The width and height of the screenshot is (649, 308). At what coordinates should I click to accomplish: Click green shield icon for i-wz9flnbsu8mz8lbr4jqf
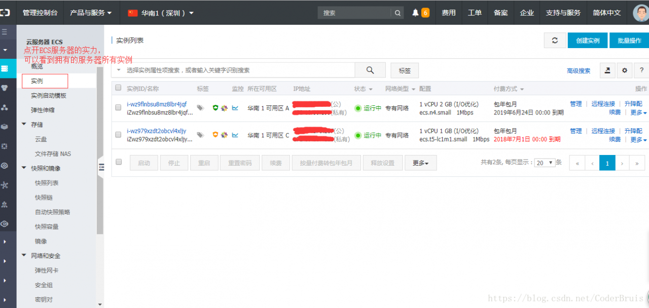215,107
